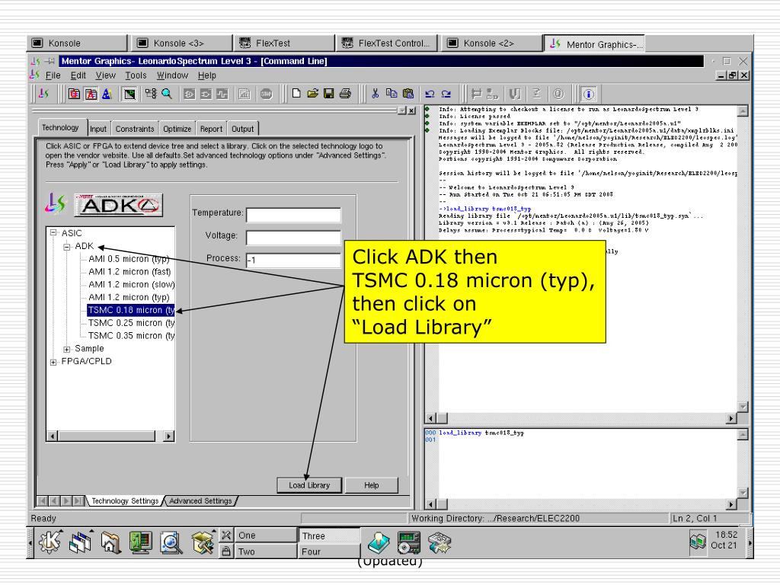The height and width of the screenshot is (585, 780).
Task: Click the panel icon showing a box with tools
Action: tap(202, 542)
